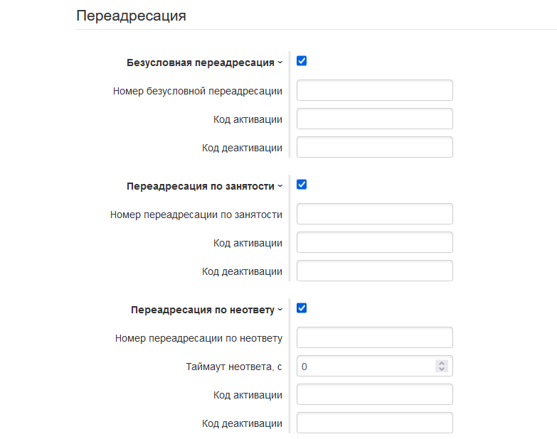Click the Переадресация page heading

pyautogui.click(x=131, y=16)
